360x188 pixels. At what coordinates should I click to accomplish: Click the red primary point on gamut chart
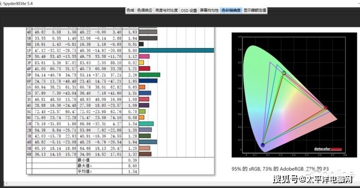[x=326, y=107]
